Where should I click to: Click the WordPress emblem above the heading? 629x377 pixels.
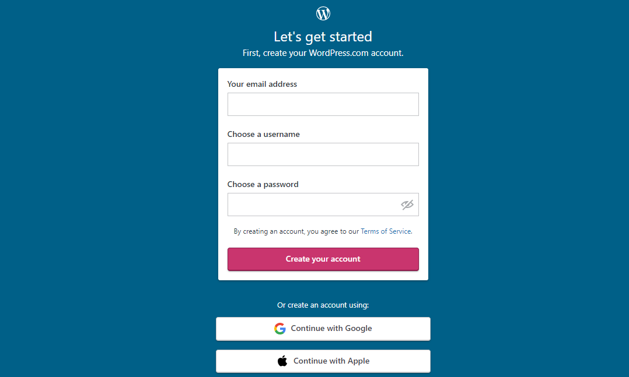point(323,13)
